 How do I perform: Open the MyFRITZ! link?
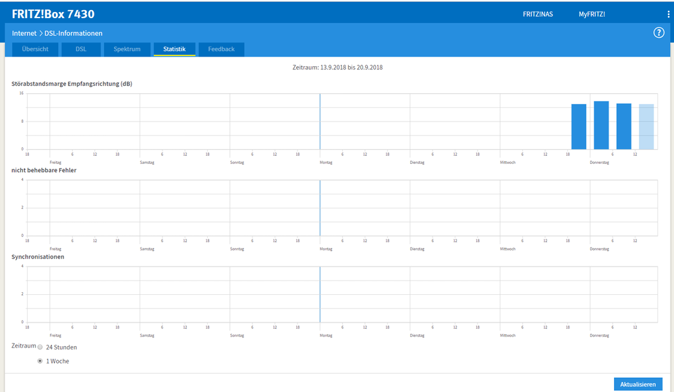point(592,14)
